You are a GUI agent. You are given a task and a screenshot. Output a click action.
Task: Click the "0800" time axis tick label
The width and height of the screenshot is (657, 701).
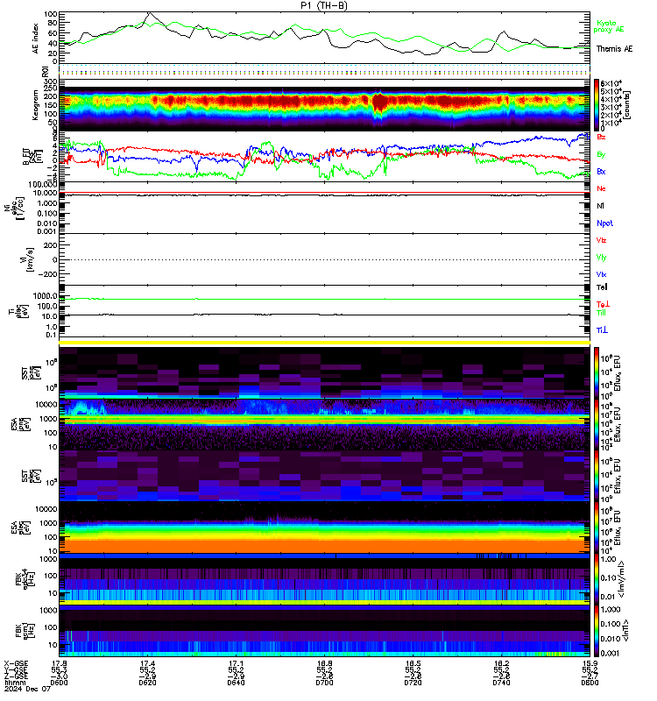(x=590, y=683)
